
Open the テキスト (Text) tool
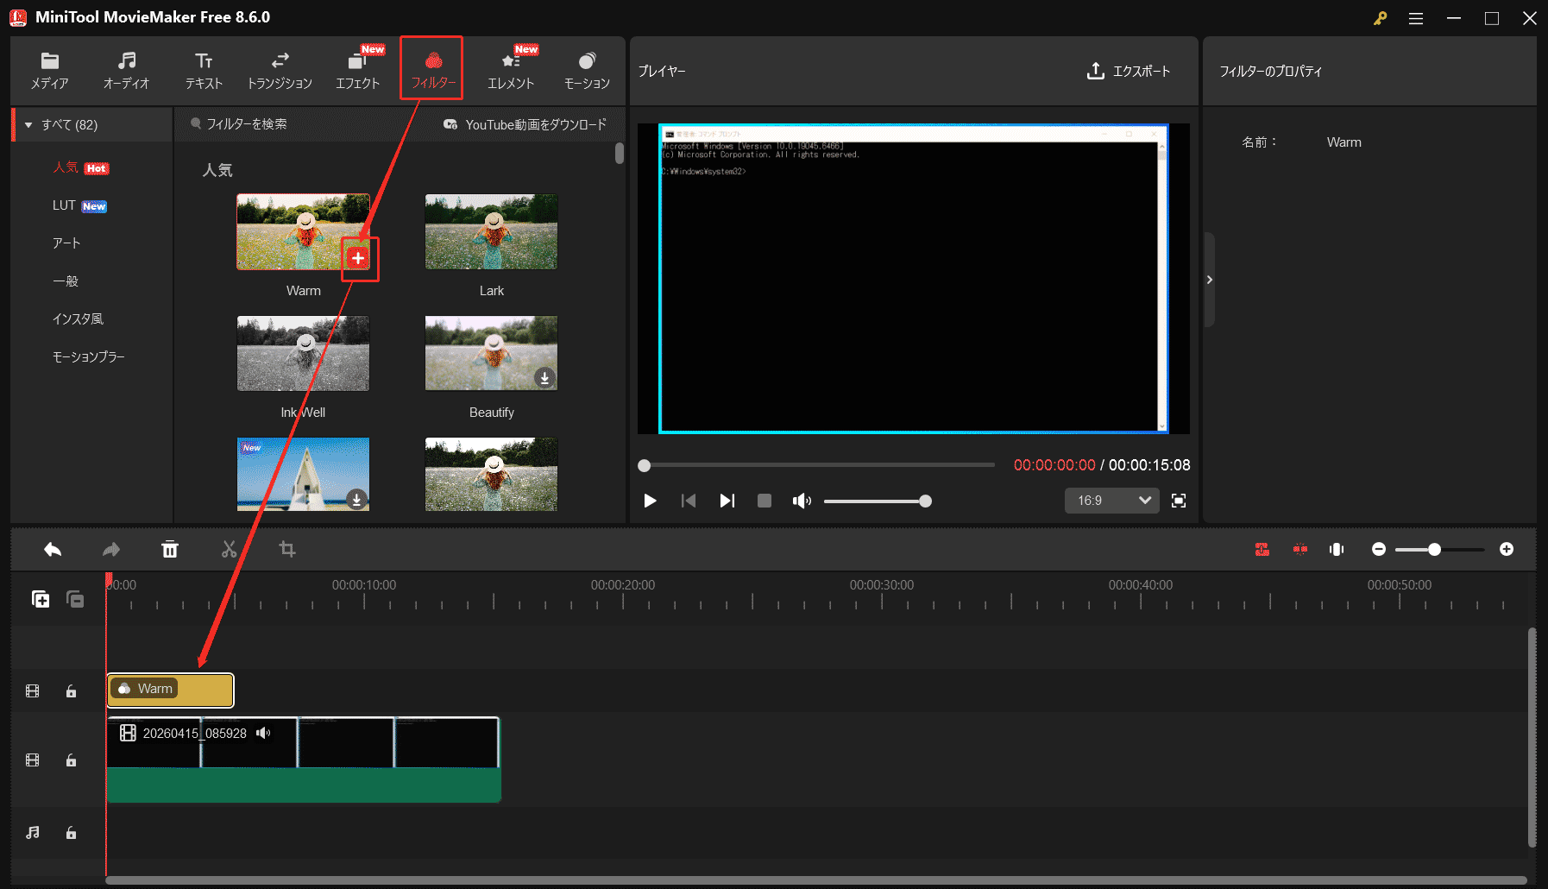coord(204,70)
